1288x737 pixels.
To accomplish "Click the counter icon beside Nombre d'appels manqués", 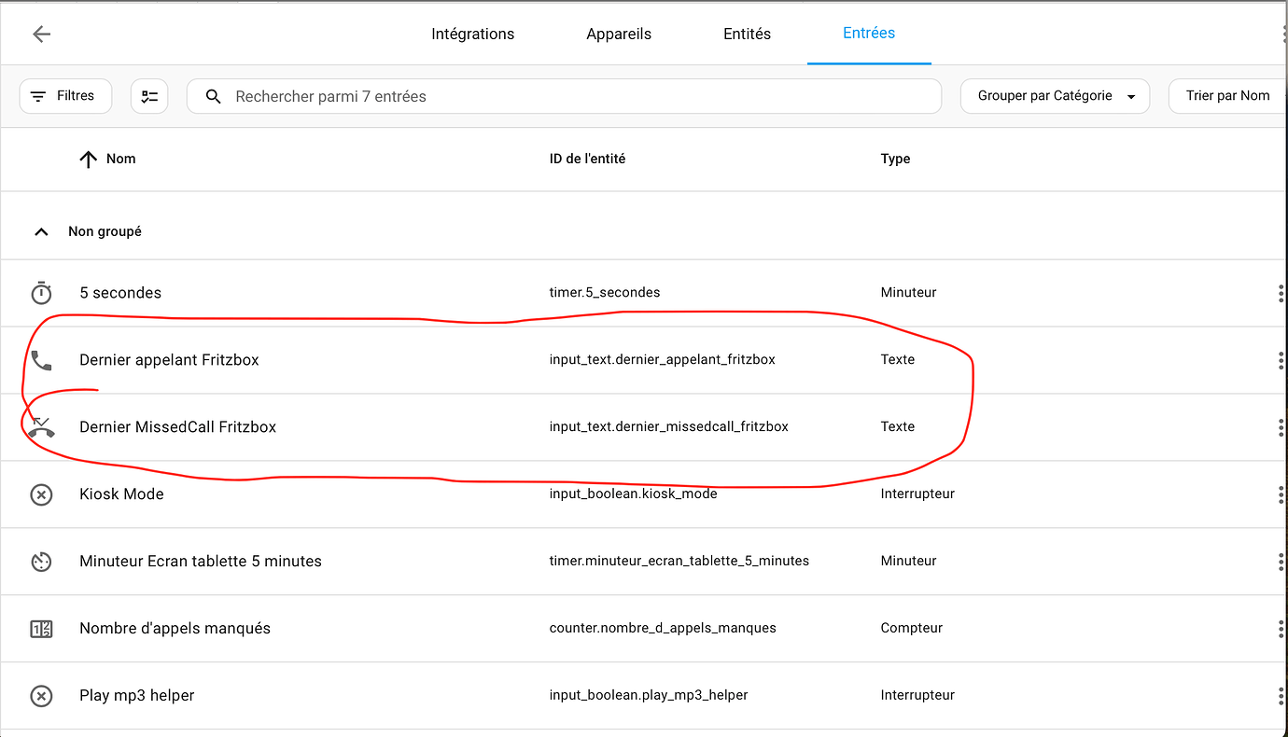I will (x=41, y=628).
